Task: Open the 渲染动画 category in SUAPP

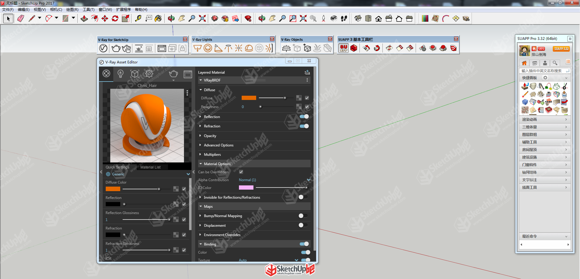Action: click(x=545, y=120)
